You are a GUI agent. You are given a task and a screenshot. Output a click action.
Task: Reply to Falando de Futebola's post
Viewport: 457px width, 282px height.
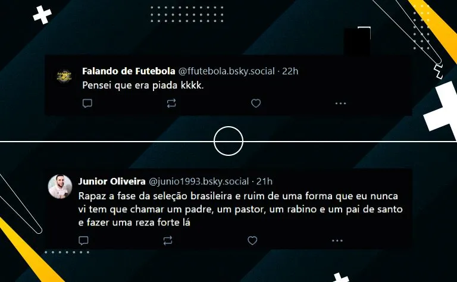click(x=87, y=104)
